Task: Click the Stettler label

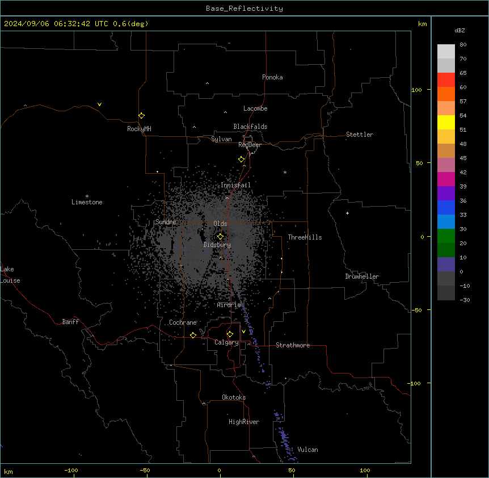Action: click(360, 135)
